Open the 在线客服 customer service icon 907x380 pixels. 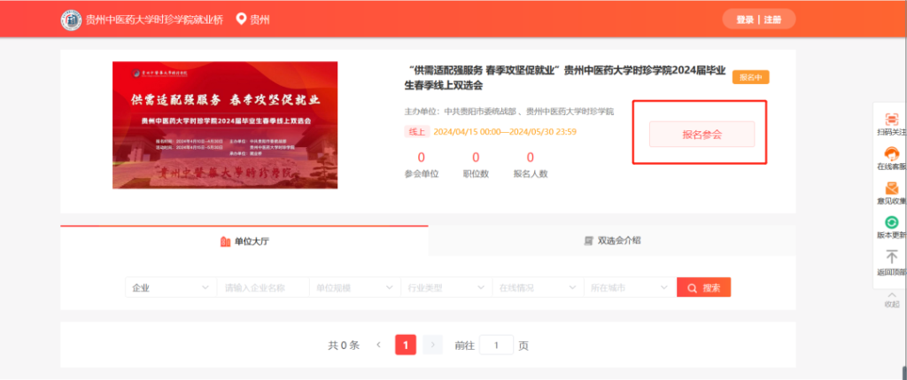(892, 154)
